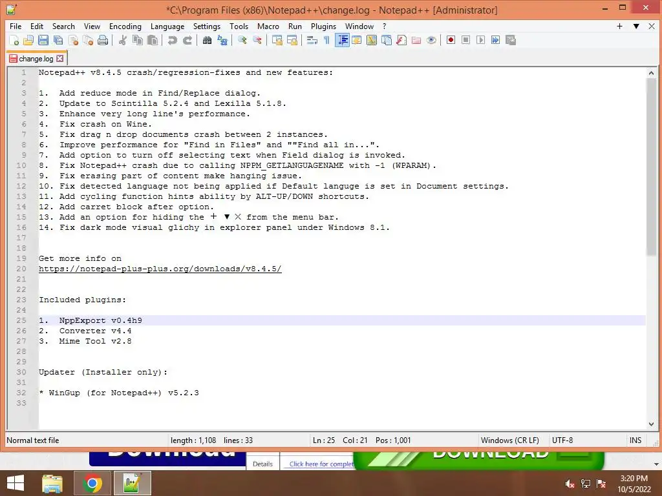Toggle word wrap in the toolbar
Screen dimensions: 662x496
pyautogui.click(x=312, y=40)
